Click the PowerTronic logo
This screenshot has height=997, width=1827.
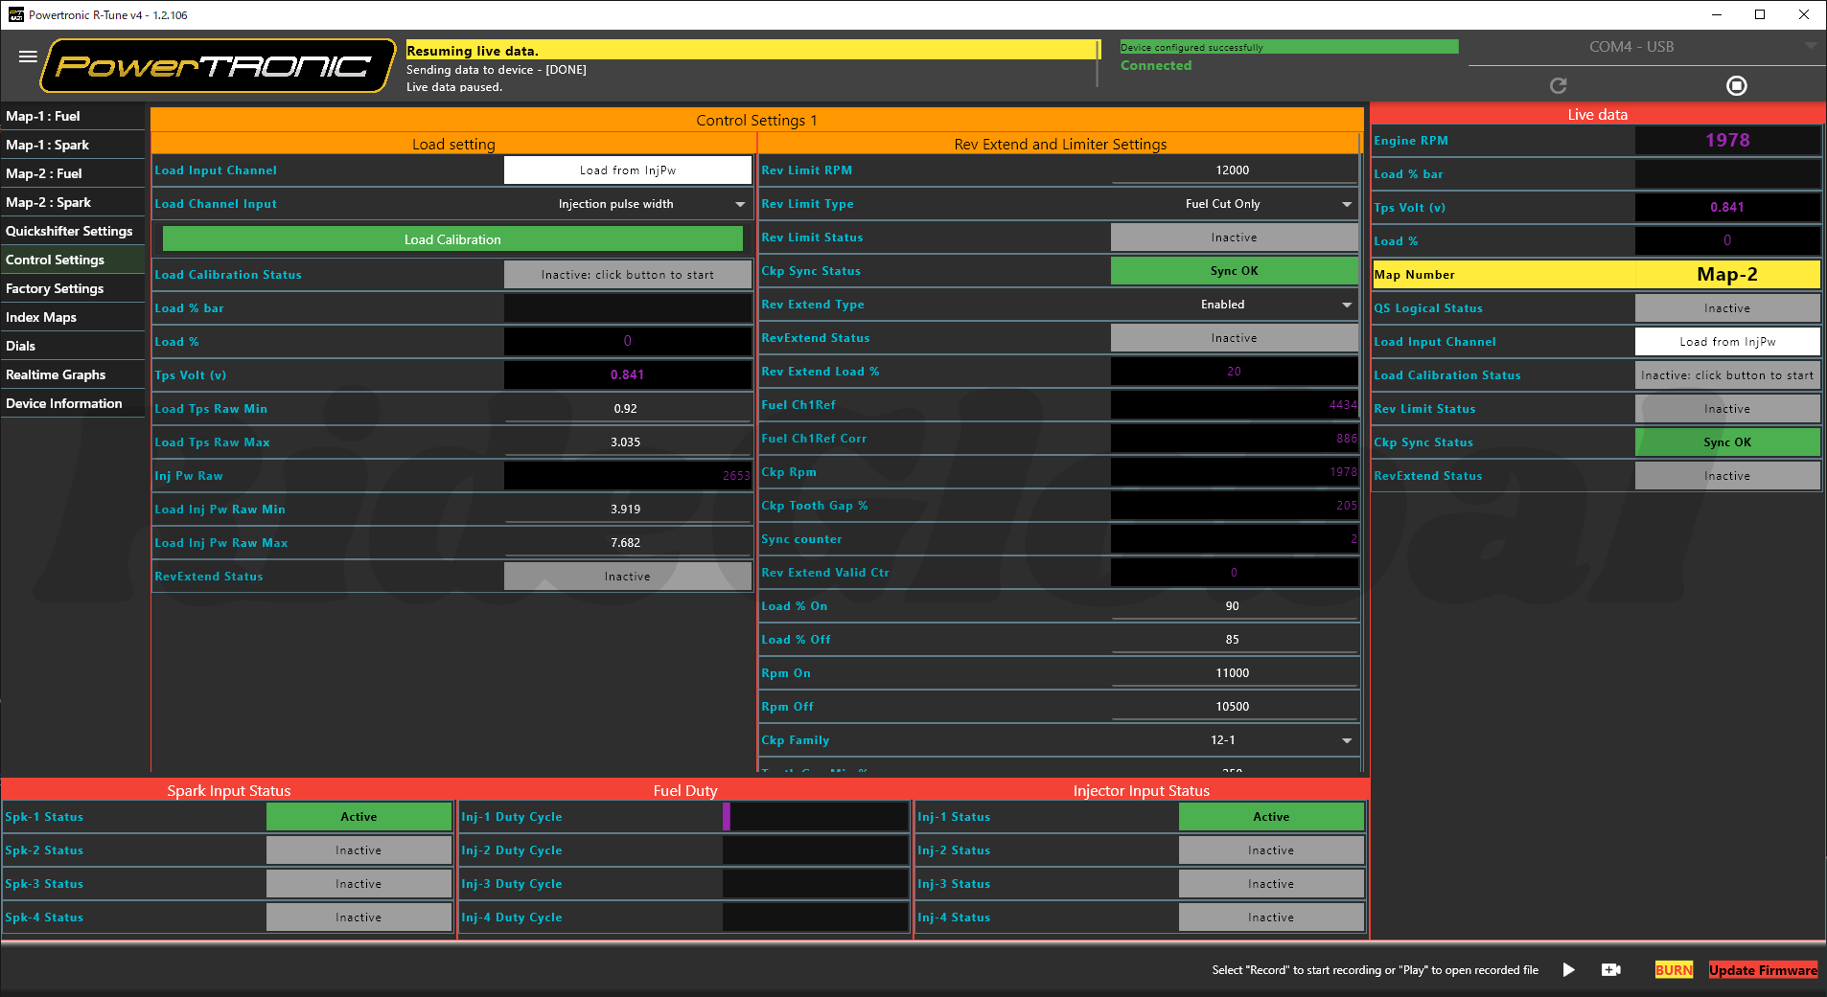(218, 66)
